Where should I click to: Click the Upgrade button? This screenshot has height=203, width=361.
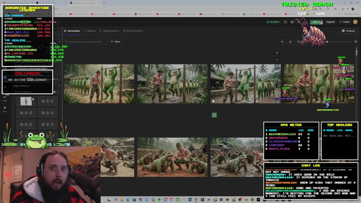tap(330, 22)
